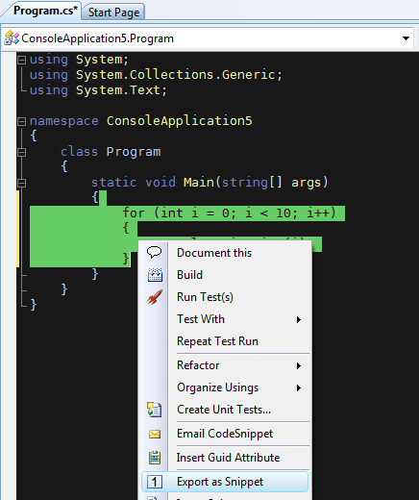Click the Export as Snippet icon
This screenshot has width=419, height=500.
(155, 482)
